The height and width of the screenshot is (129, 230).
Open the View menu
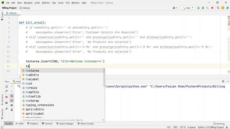pyautogui.click(x=19, y=3)
